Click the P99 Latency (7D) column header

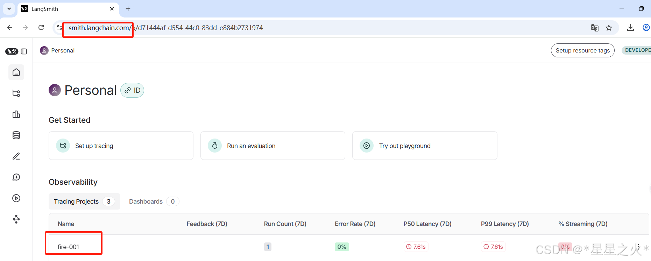pos(505,224)
